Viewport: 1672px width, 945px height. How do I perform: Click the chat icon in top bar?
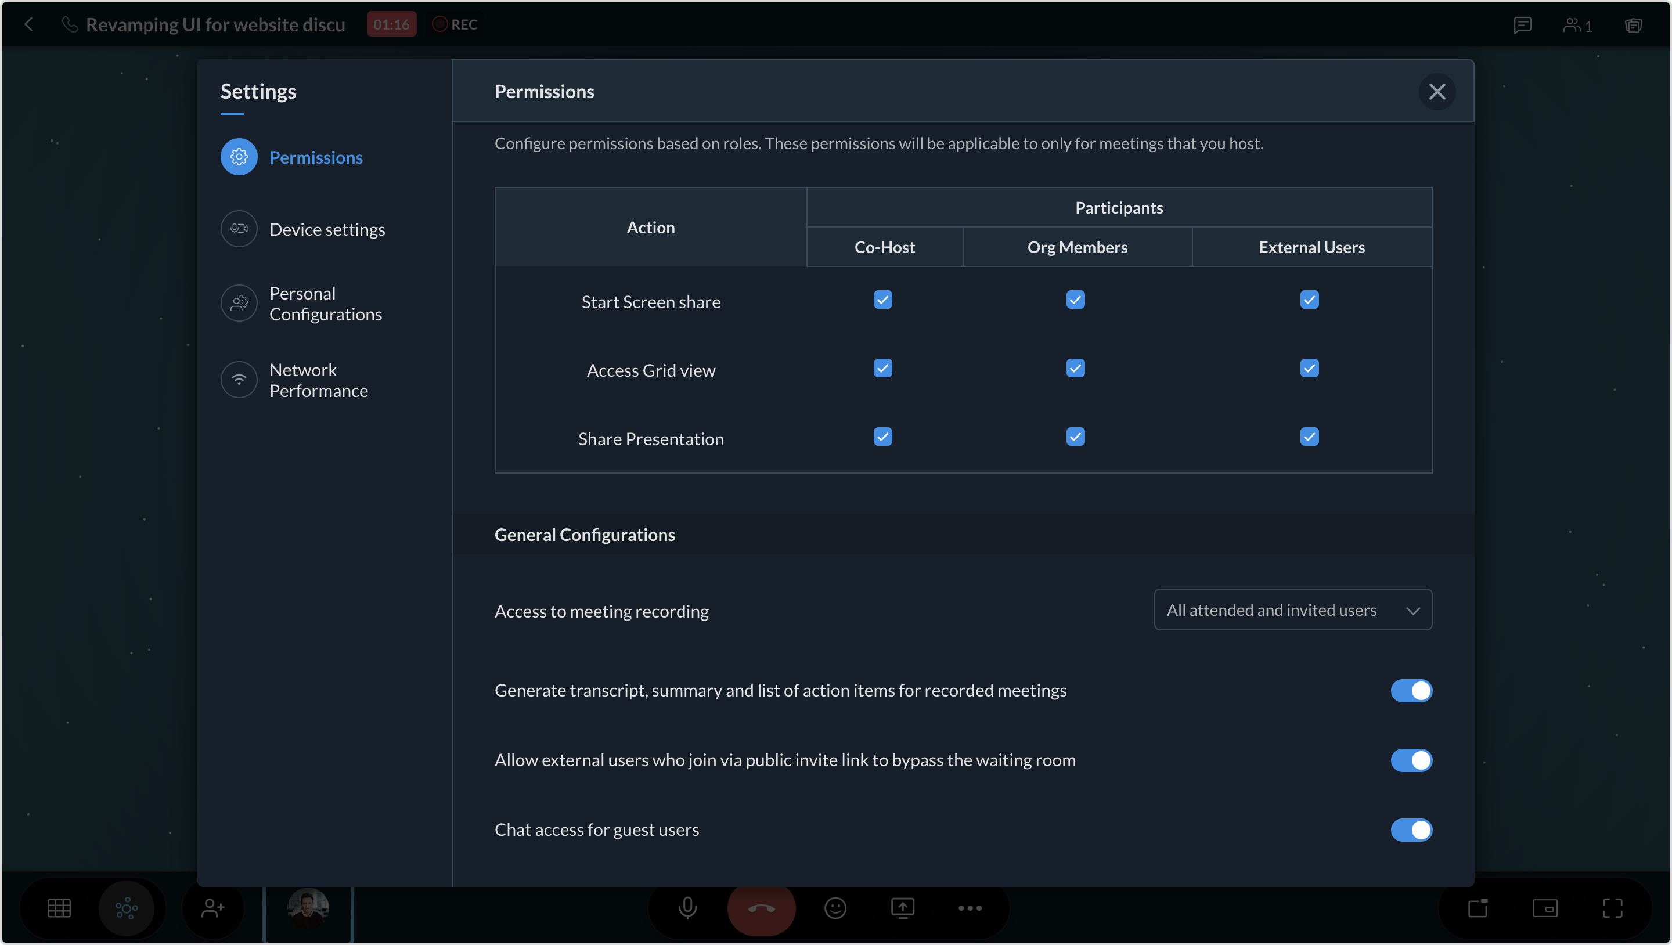click(1522, 24)
